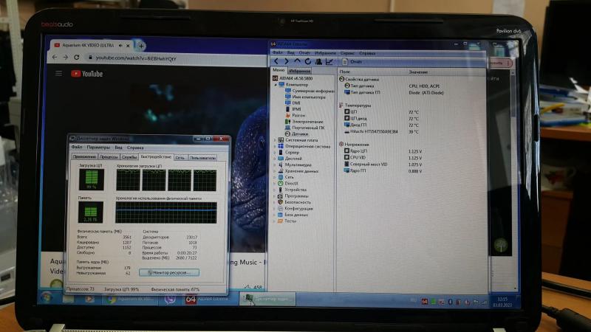The width and height of the screenshot is (591, 332).
Task: Switch to the Процессы tab in Task Manager
Action: pyautogui.click(x=109, y=157)
